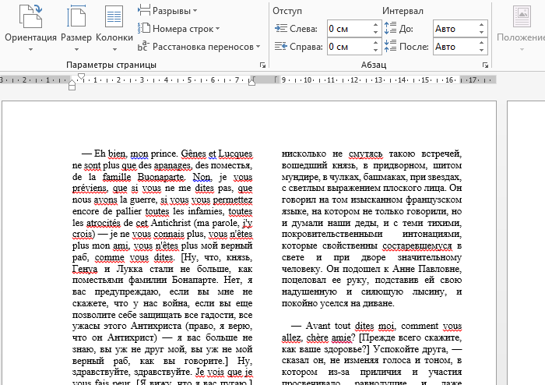
Task: Click the Интервал spacing group label
Action: (403, 11)
